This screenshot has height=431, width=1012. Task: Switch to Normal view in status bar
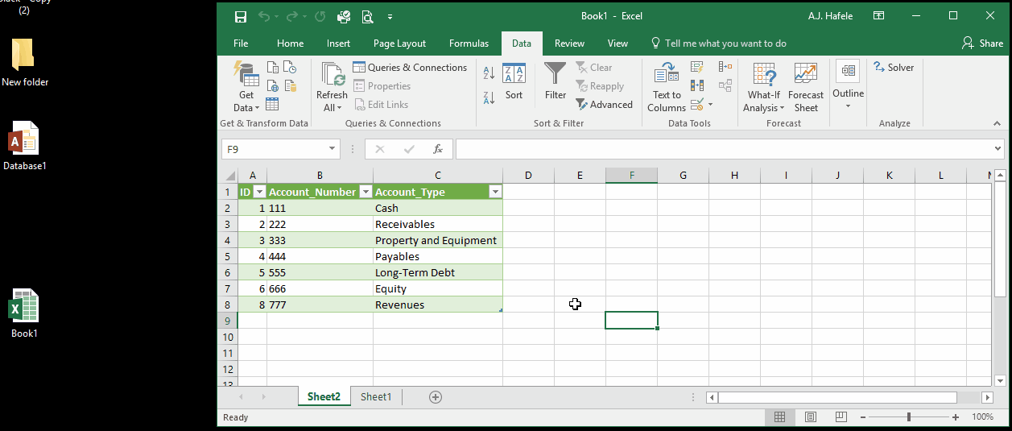coord(779,417)
